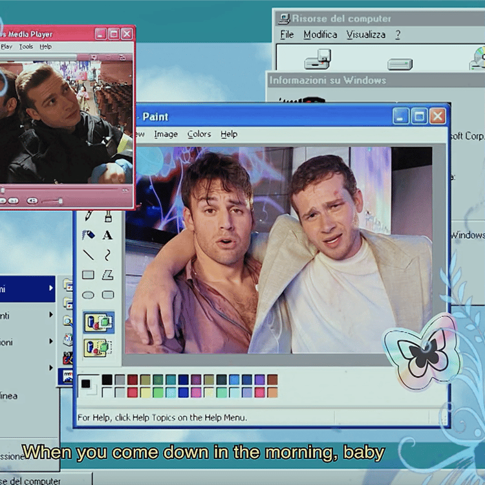Choose the Rectangle shape tool
This screenshot has width=485, height=485.
pos(89,275)
